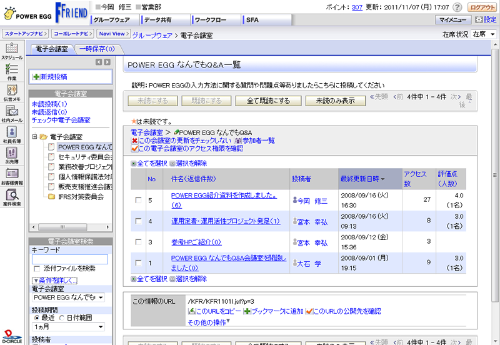Open post 参考HPご紹介(0)

[196, 242]
